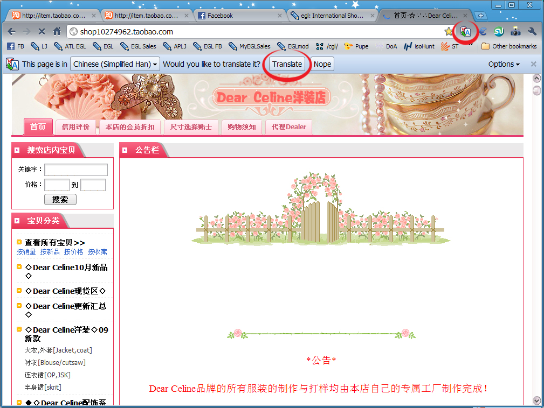Screen dimensions: 544x408
Task: Open the Other bookmarks folder
Action: [509, 46]
